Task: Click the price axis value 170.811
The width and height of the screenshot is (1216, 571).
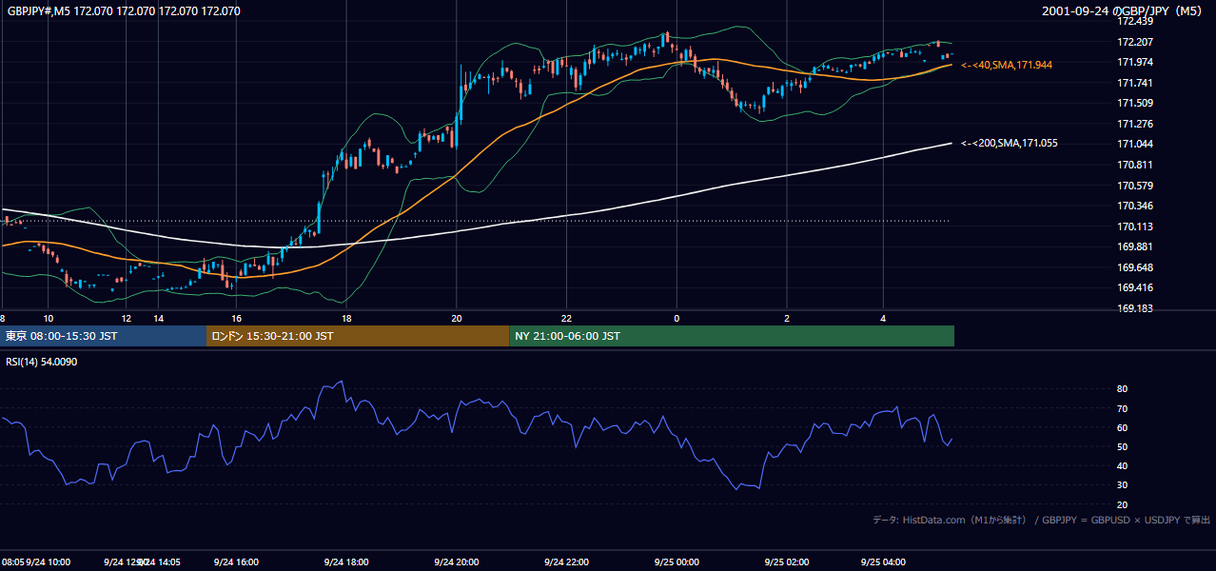Action: coord(1135,165)
